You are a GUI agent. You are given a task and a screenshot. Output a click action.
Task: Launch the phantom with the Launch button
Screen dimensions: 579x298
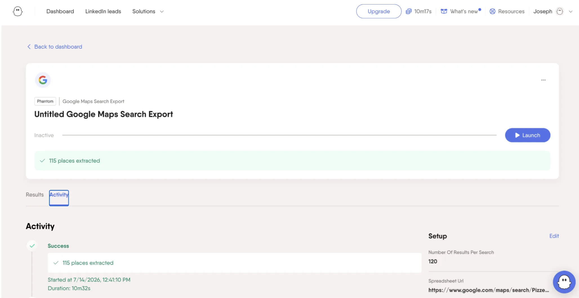(x=527, y=135)
